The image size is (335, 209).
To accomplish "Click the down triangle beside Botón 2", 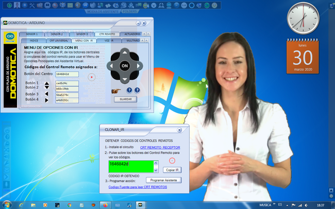I will pos(47,87).
